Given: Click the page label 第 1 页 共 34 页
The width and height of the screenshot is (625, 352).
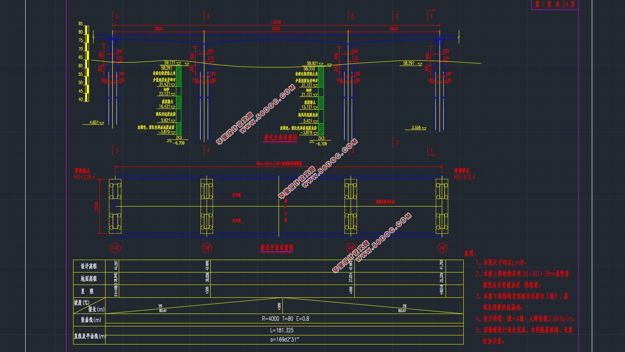Looking at the screenshot, I should coord(555,5).
